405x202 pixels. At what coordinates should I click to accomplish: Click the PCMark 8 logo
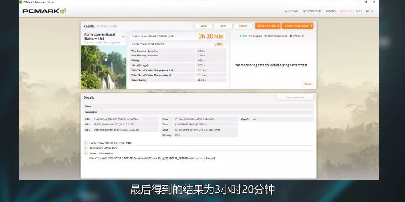pyautogui.click(x=44, y=11)
